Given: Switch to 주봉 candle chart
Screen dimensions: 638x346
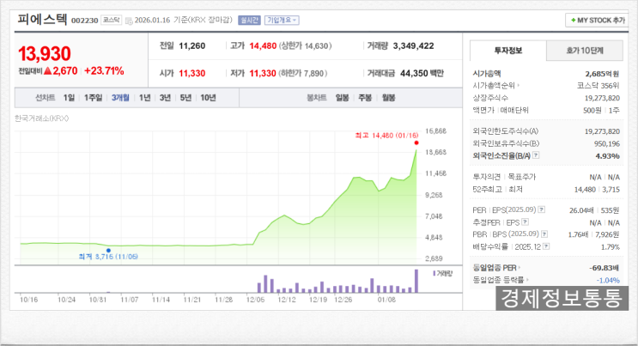Looking at the screenshot, I should 365,98.
